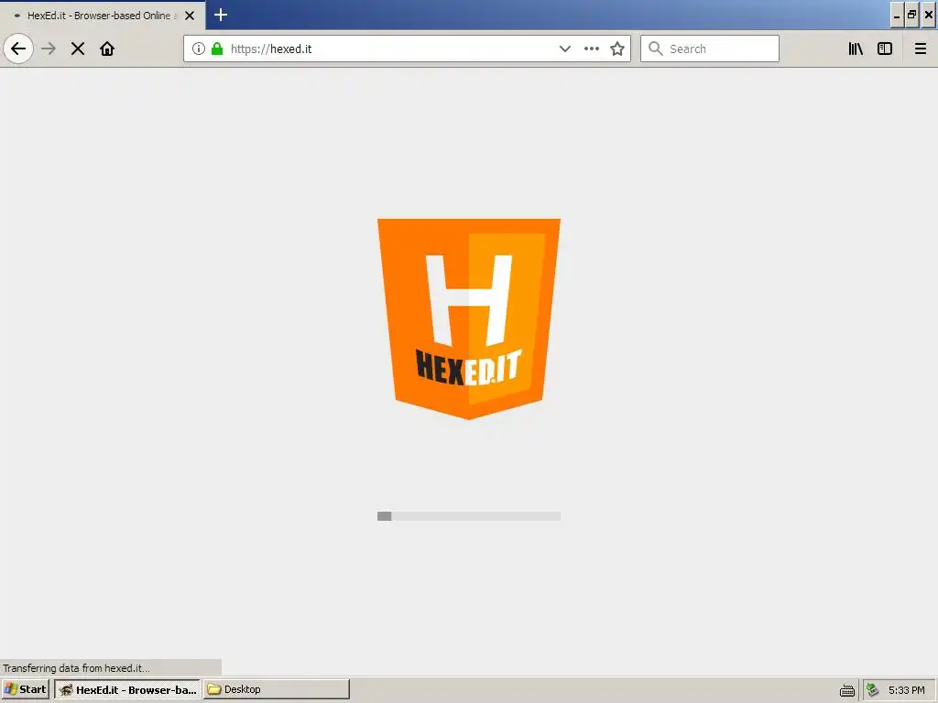The image size is (938, 703).
Task: Show site information icon
Action: coord(199,49)
